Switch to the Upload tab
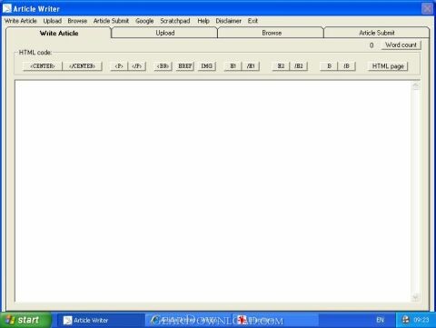The height and width of the screenshot is (328, 436). point(164,33)
